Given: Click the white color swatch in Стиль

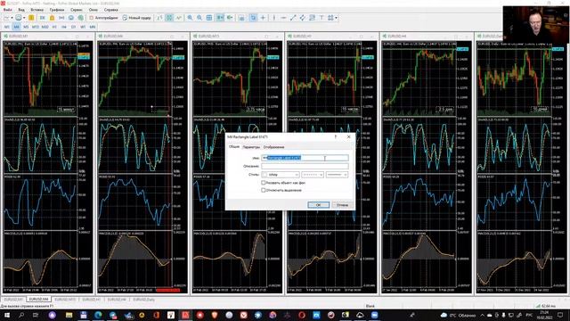Looking at the screenshot, I should 265,175.
